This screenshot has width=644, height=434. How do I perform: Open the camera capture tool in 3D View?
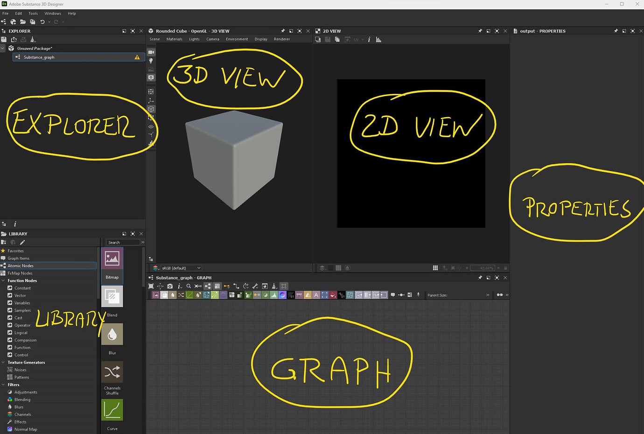click(151, 77)
